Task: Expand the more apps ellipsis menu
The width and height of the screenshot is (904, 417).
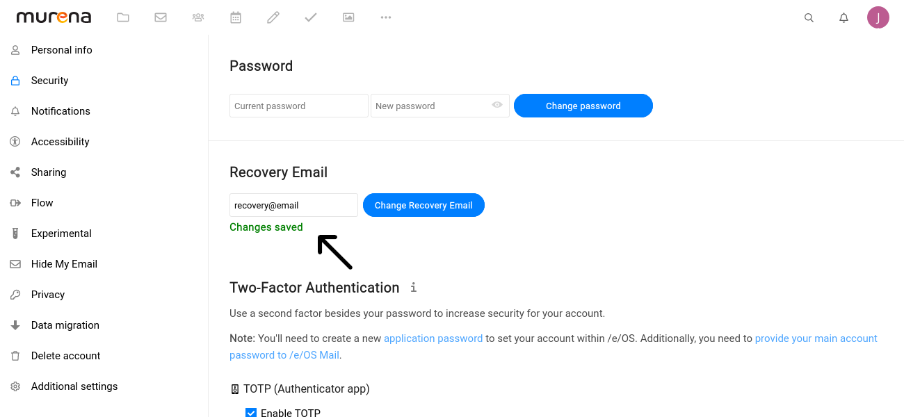Action: pyautogui.click(x=386, y=17)
